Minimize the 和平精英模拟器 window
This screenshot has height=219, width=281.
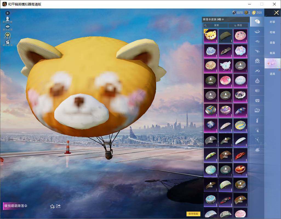click(250, 4)
